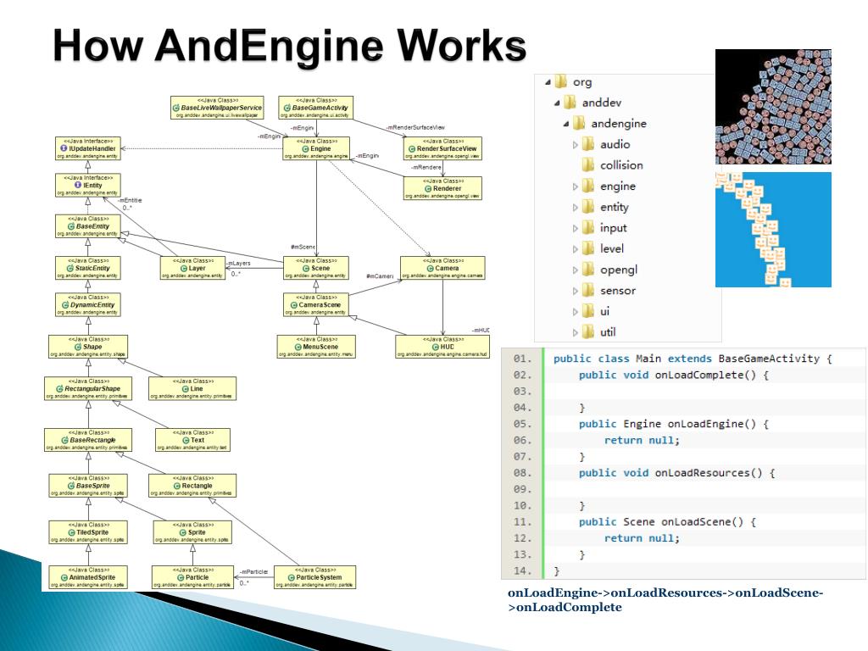
Task: Open the physics blocks demo thumbnail on black
Action: [773, 107]
